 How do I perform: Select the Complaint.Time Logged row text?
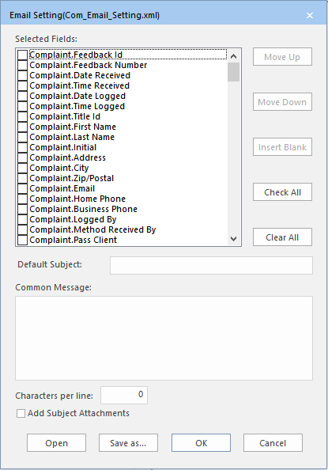pos(77,106)
